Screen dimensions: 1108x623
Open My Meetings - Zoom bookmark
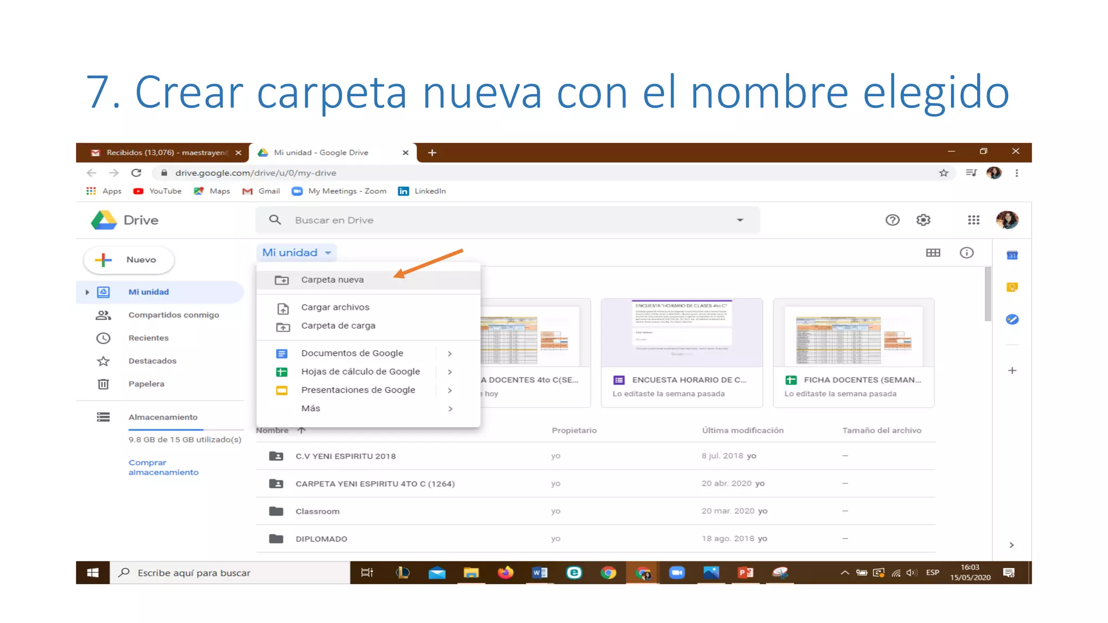pos(339,191)
